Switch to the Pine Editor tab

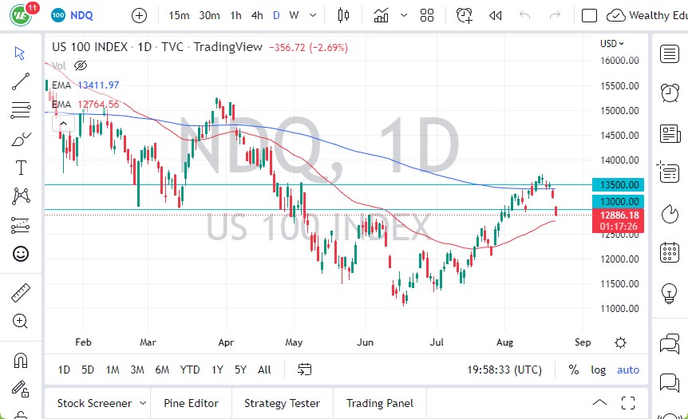point(192,403)
